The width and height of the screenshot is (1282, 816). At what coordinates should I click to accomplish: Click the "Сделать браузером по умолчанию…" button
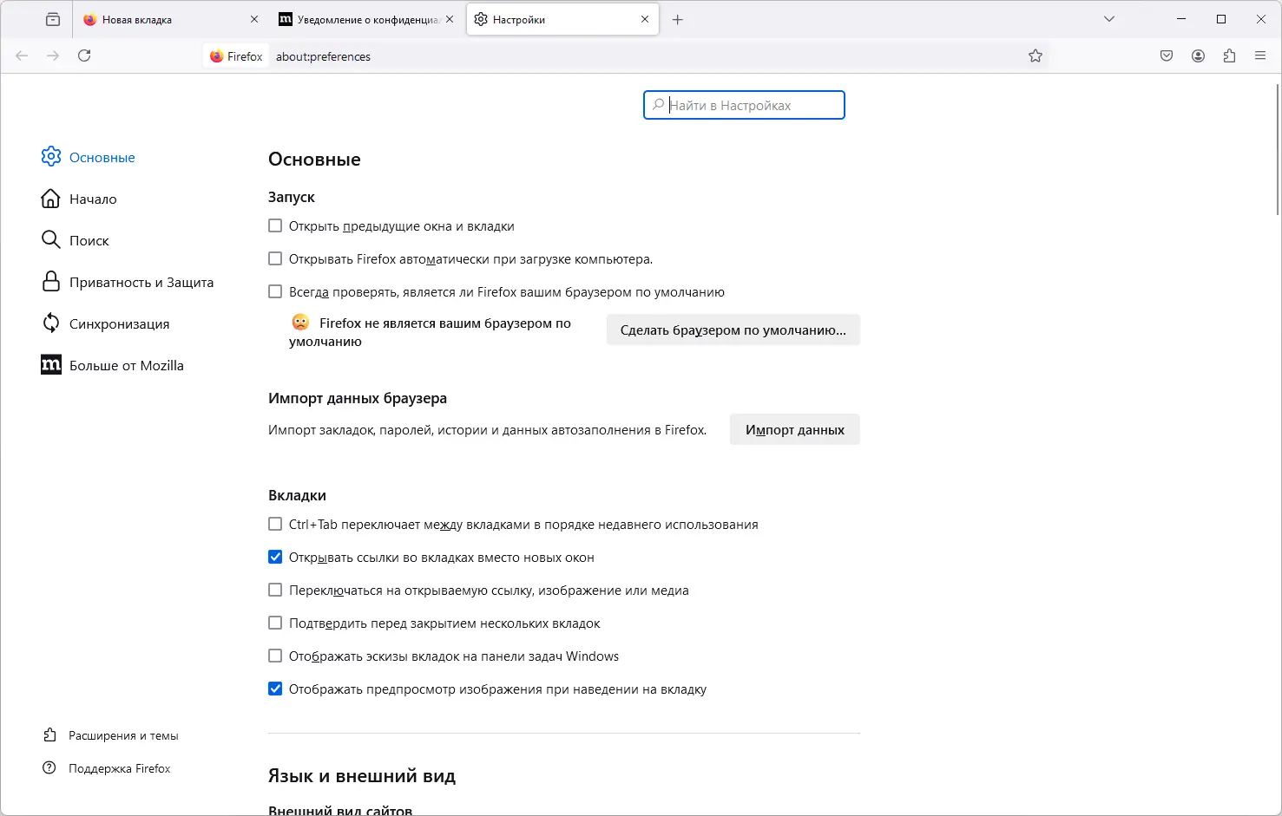pos(733,330)
